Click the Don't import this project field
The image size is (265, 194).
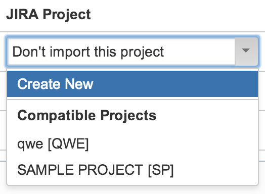click(121, 52)
